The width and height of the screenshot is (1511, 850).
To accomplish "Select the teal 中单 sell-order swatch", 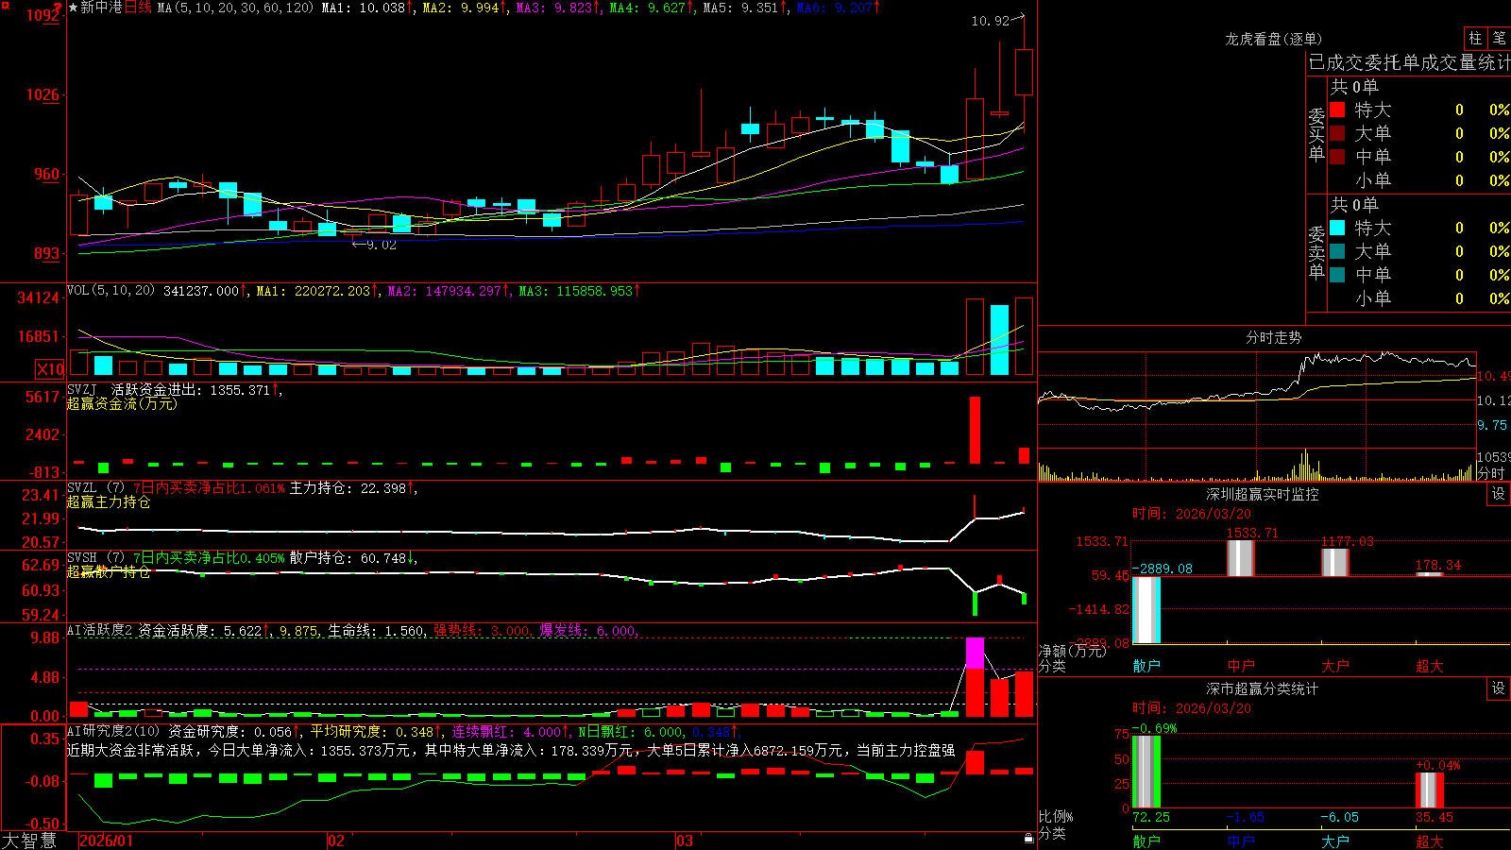I will (x=1337, y=275).
